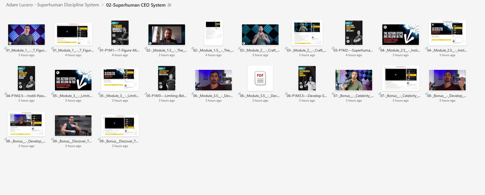Click the 02-Superhuman CEO System breadcrumb title
Viewport: 485px width, 195px height.
[136, 5]
